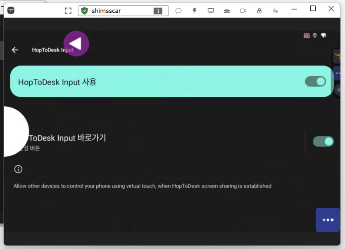The image size is (345, 249).
Task: Toggle fullscreen mode for the remote session
Action: [69, 11]
